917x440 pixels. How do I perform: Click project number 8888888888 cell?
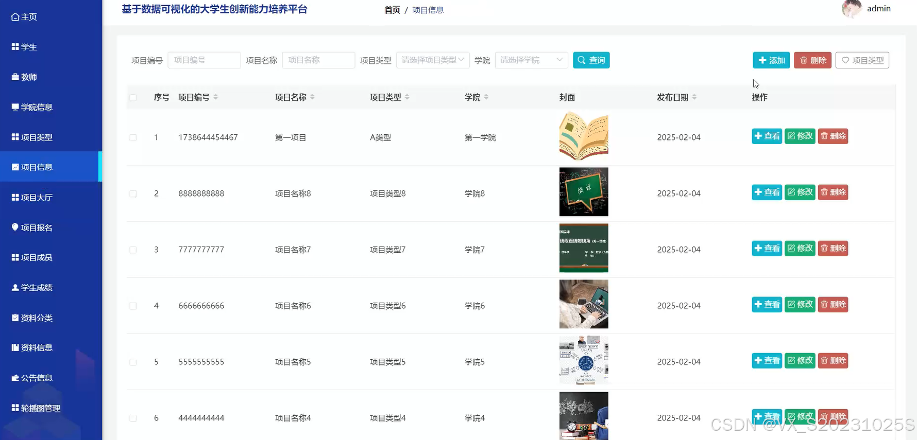click(x=201, y=193)
